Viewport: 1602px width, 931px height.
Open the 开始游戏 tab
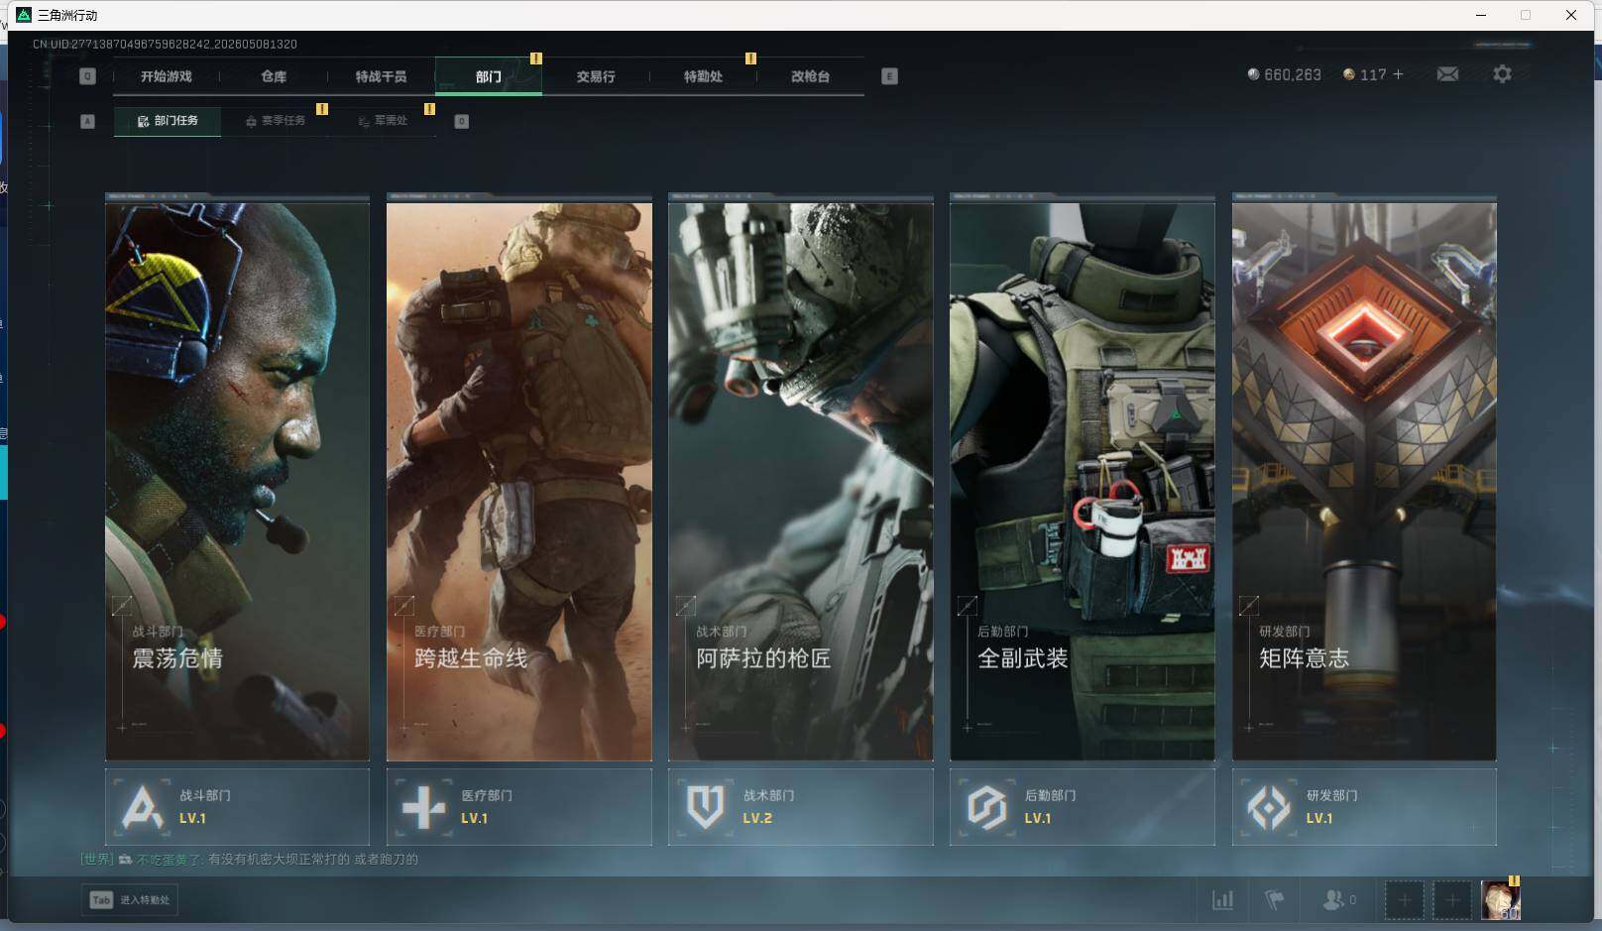click(166, 76)
